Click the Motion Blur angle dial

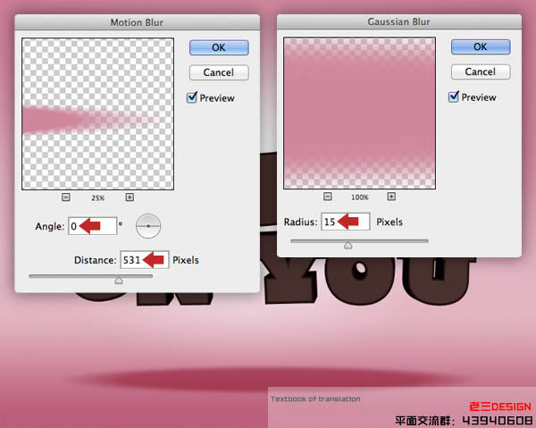pos(148,226)
